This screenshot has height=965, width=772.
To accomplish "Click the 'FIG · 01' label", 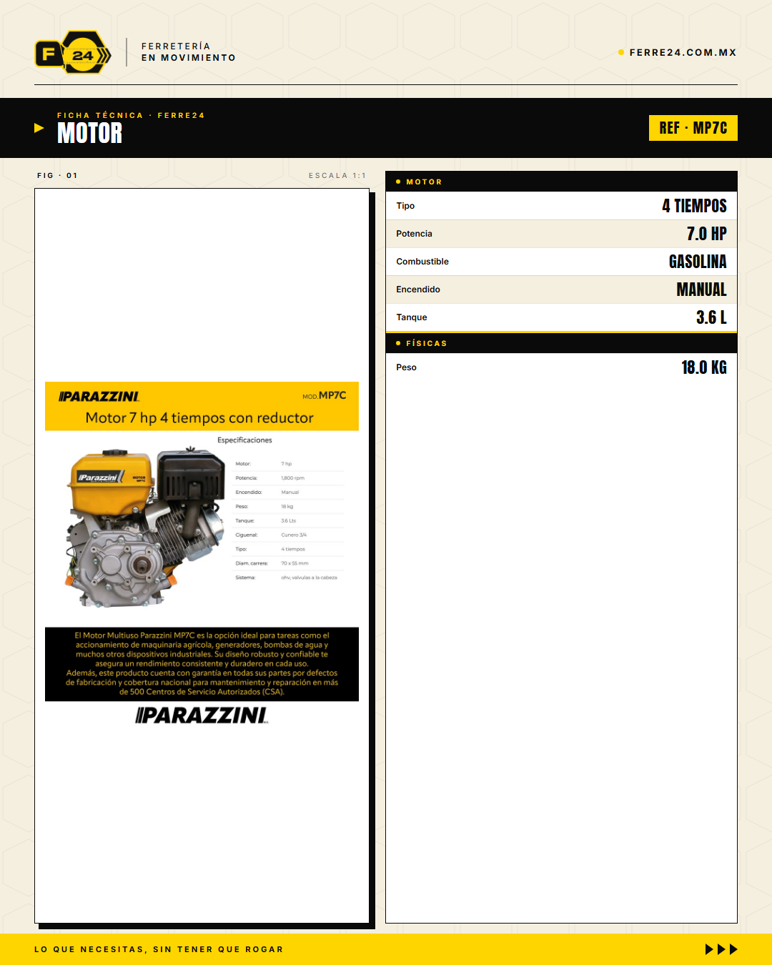I will pyautogui.click(x=57, y=175).
